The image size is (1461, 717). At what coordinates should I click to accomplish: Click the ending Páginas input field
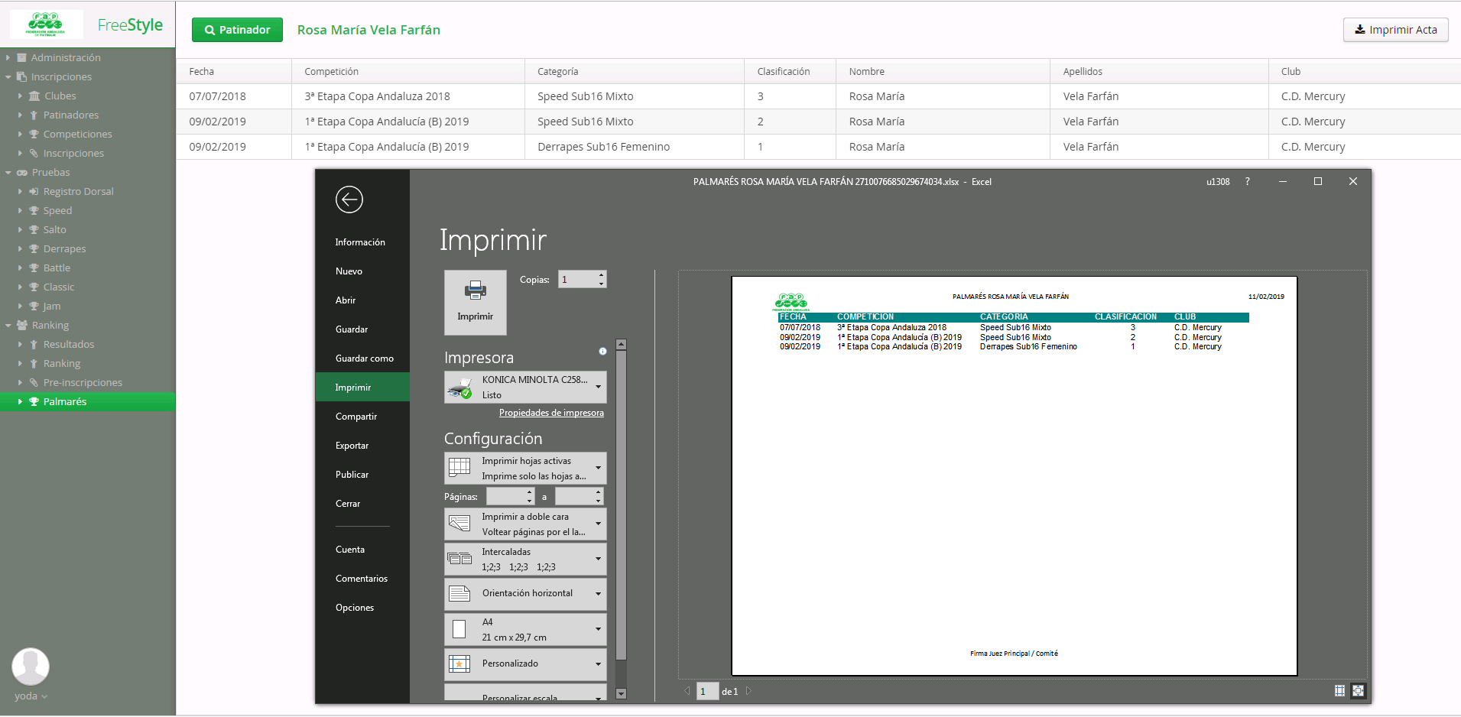[574, 497]
